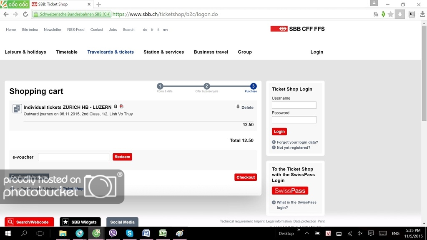This screenshot has width=427, height=240.
Task: Click the muted volume tray icon
Action: (360, 233)
